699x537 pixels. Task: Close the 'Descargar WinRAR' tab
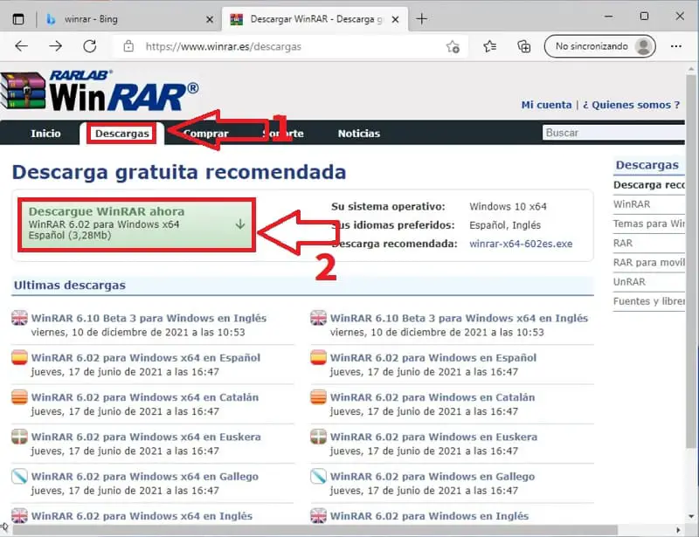[x=395, y=19]
